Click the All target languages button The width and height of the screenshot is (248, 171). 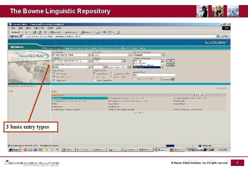click(x=170, y=60)
